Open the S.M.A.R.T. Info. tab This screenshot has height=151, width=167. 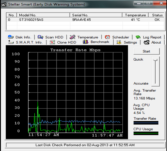[x=26, y=42]
